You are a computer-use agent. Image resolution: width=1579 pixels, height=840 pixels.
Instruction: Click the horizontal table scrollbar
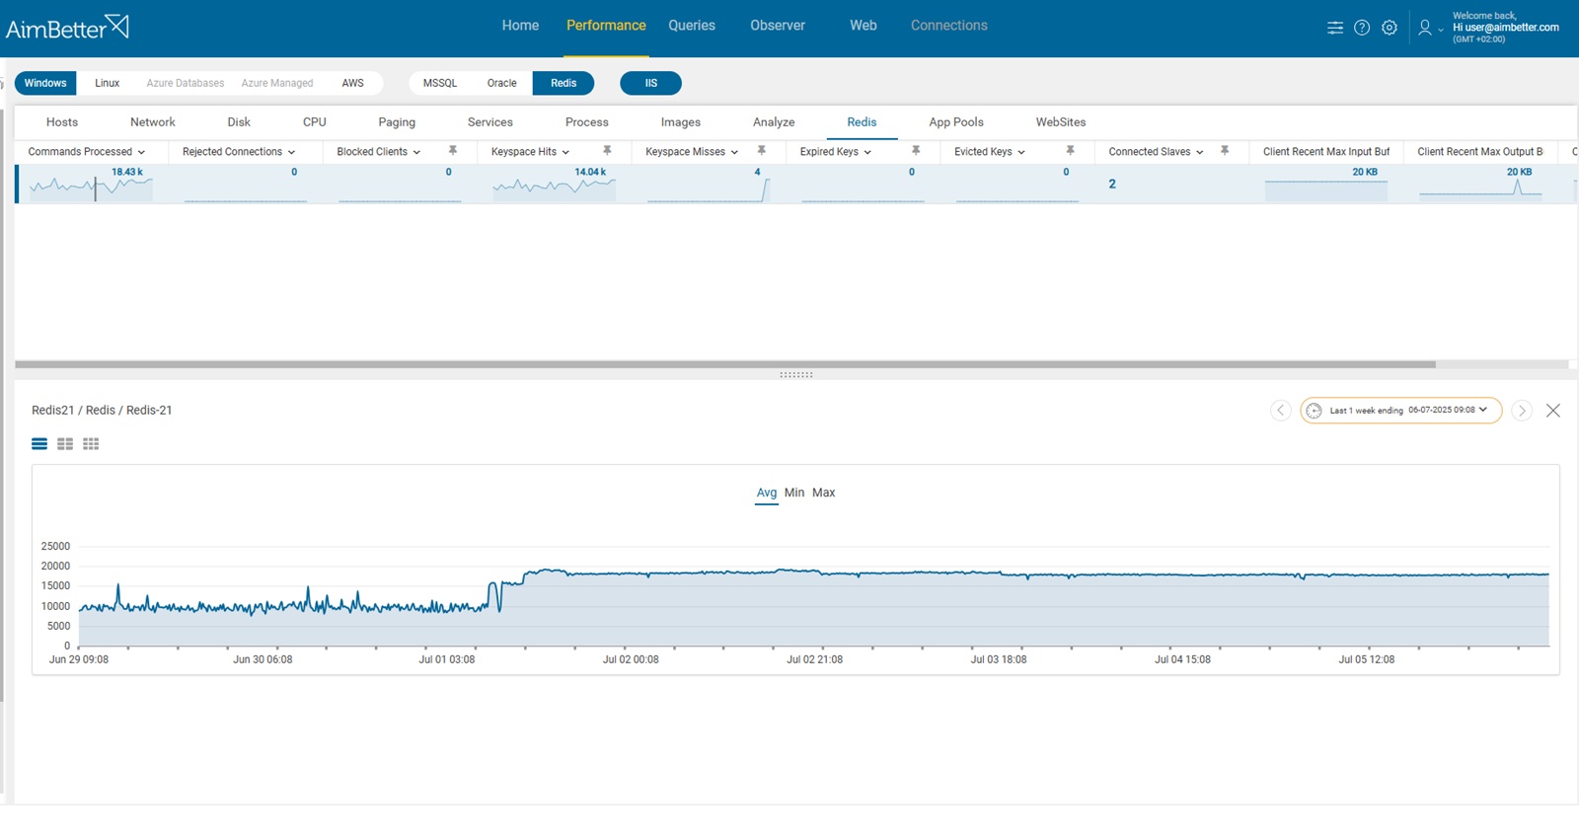pyautogui.click(x=725, y=364)
